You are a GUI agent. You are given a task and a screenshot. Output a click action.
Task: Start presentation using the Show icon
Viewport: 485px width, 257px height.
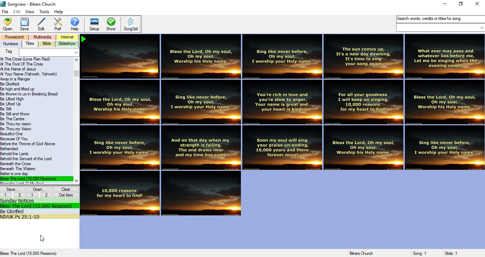[x=111, y=24]
